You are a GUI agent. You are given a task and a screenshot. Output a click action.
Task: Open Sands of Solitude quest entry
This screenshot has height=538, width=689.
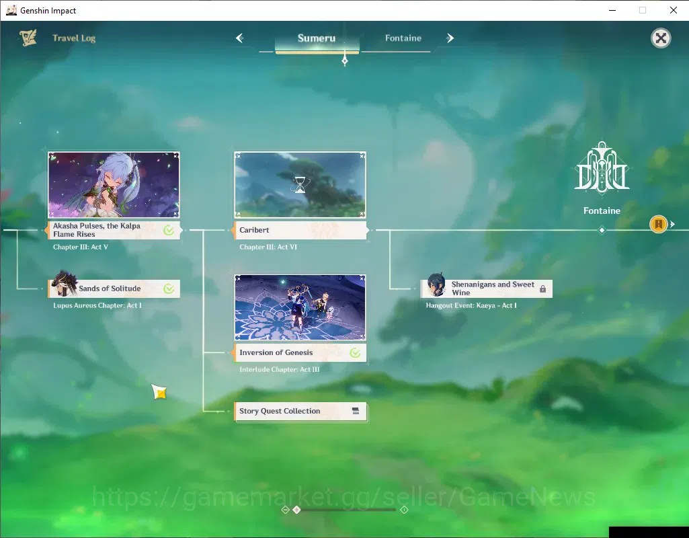pyautogui.click(x=114, y=289)
